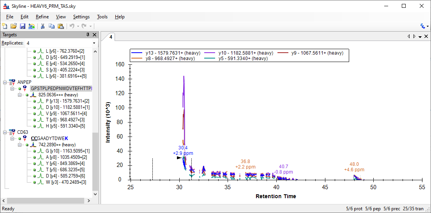Create a new document with toolbar icon
This screenshot has height=213, width=431.
(x=5, y=26)
